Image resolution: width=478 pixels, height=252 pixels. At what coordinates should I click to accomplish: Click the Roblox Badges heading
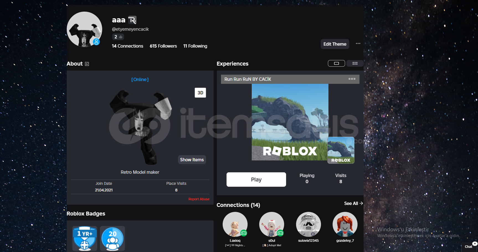click(x=86, y=214)
